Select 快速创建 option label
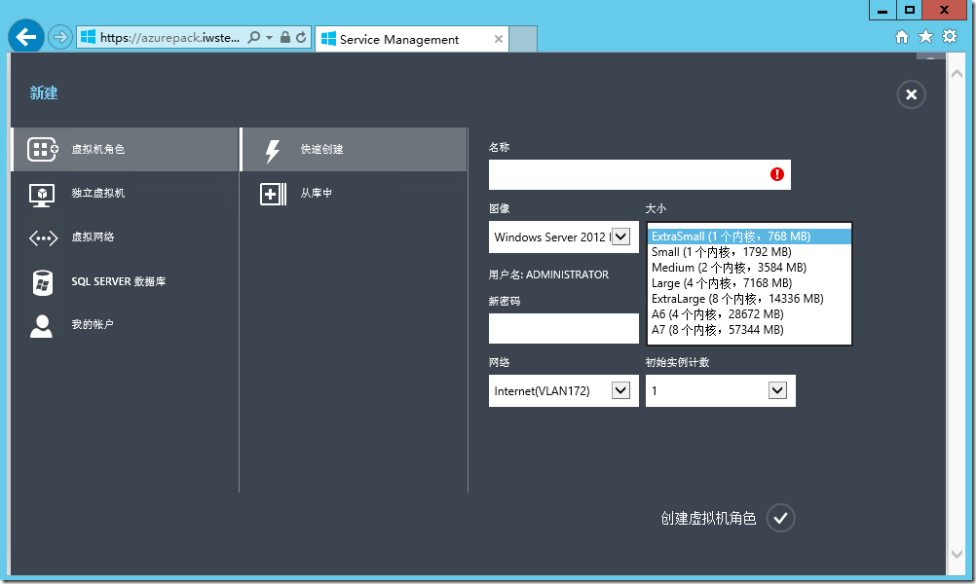Viewport: 976px width, 584px height. 321,149
